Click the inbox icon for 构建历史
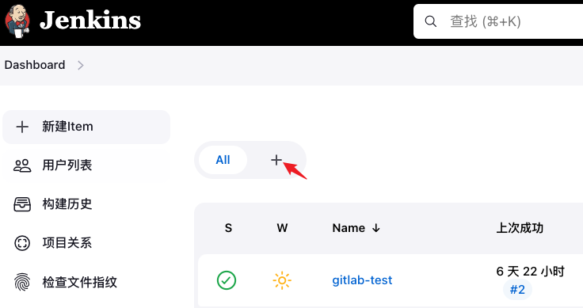This screenshot has height=308, width=583. point(22,204)
